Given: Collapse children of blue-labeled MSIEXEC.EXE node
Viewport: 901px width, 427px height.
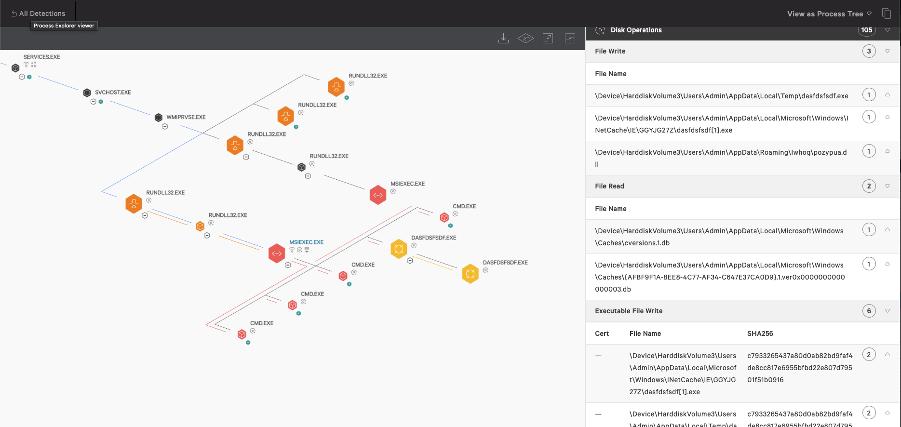Looking at the screenshot, I should (288, 265).
